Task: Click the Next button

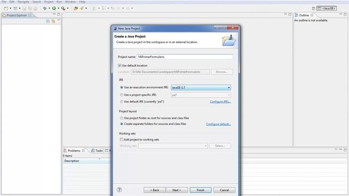Action: tap(177, 190)
